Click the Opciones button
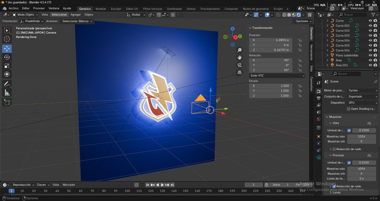380x201 pixels. click(x=303, y=21)
